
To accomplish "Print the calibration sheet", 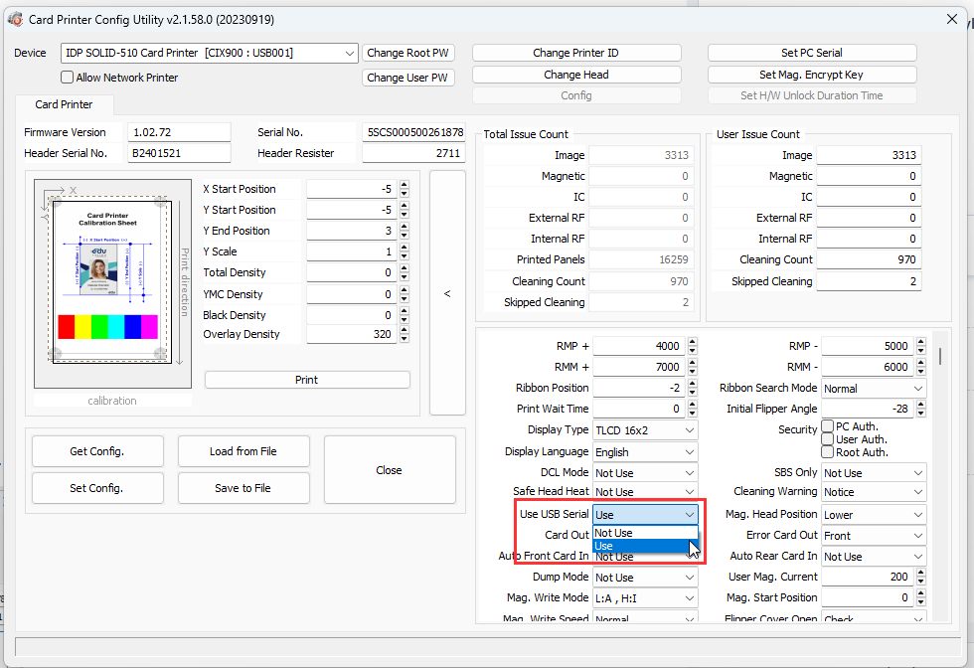I will pyautogui.click(x=307, y=380).
